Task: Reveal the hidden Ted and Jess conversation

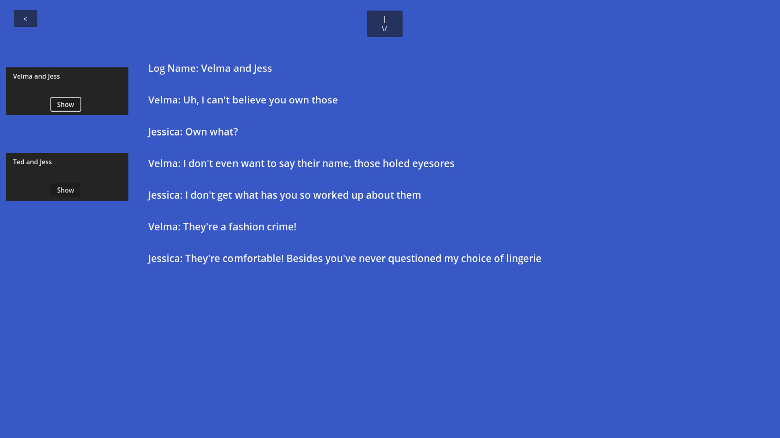Action: tap(65, 190)
